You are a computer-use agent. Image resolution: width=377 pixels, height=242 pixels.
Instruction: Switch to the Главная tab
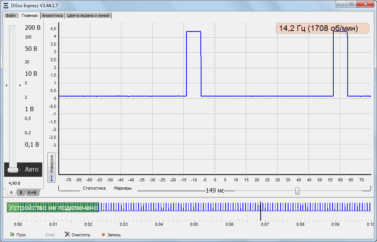pos(30,15)
